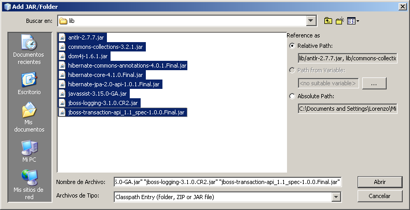Open the view menu icon
Screen dimensions: 410x210
pos(353,21)
